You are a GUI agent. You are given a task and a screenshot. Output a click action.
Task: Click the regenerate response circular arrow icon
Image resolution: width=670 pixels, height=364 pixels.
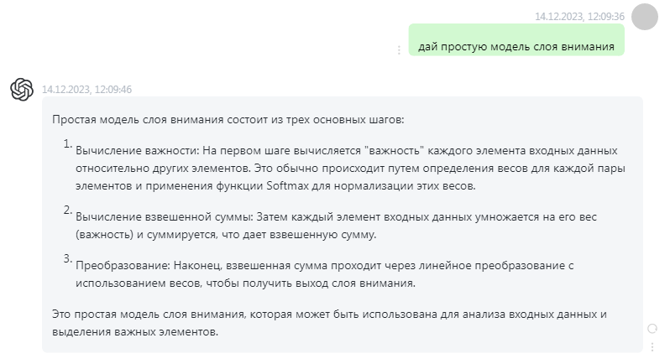tap(652, 328)
